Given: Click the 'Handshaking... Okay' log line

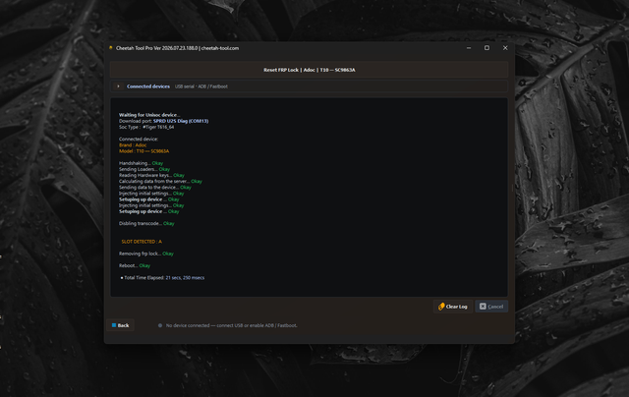Looking at the screenshot, I should click(x=141, y=163).
